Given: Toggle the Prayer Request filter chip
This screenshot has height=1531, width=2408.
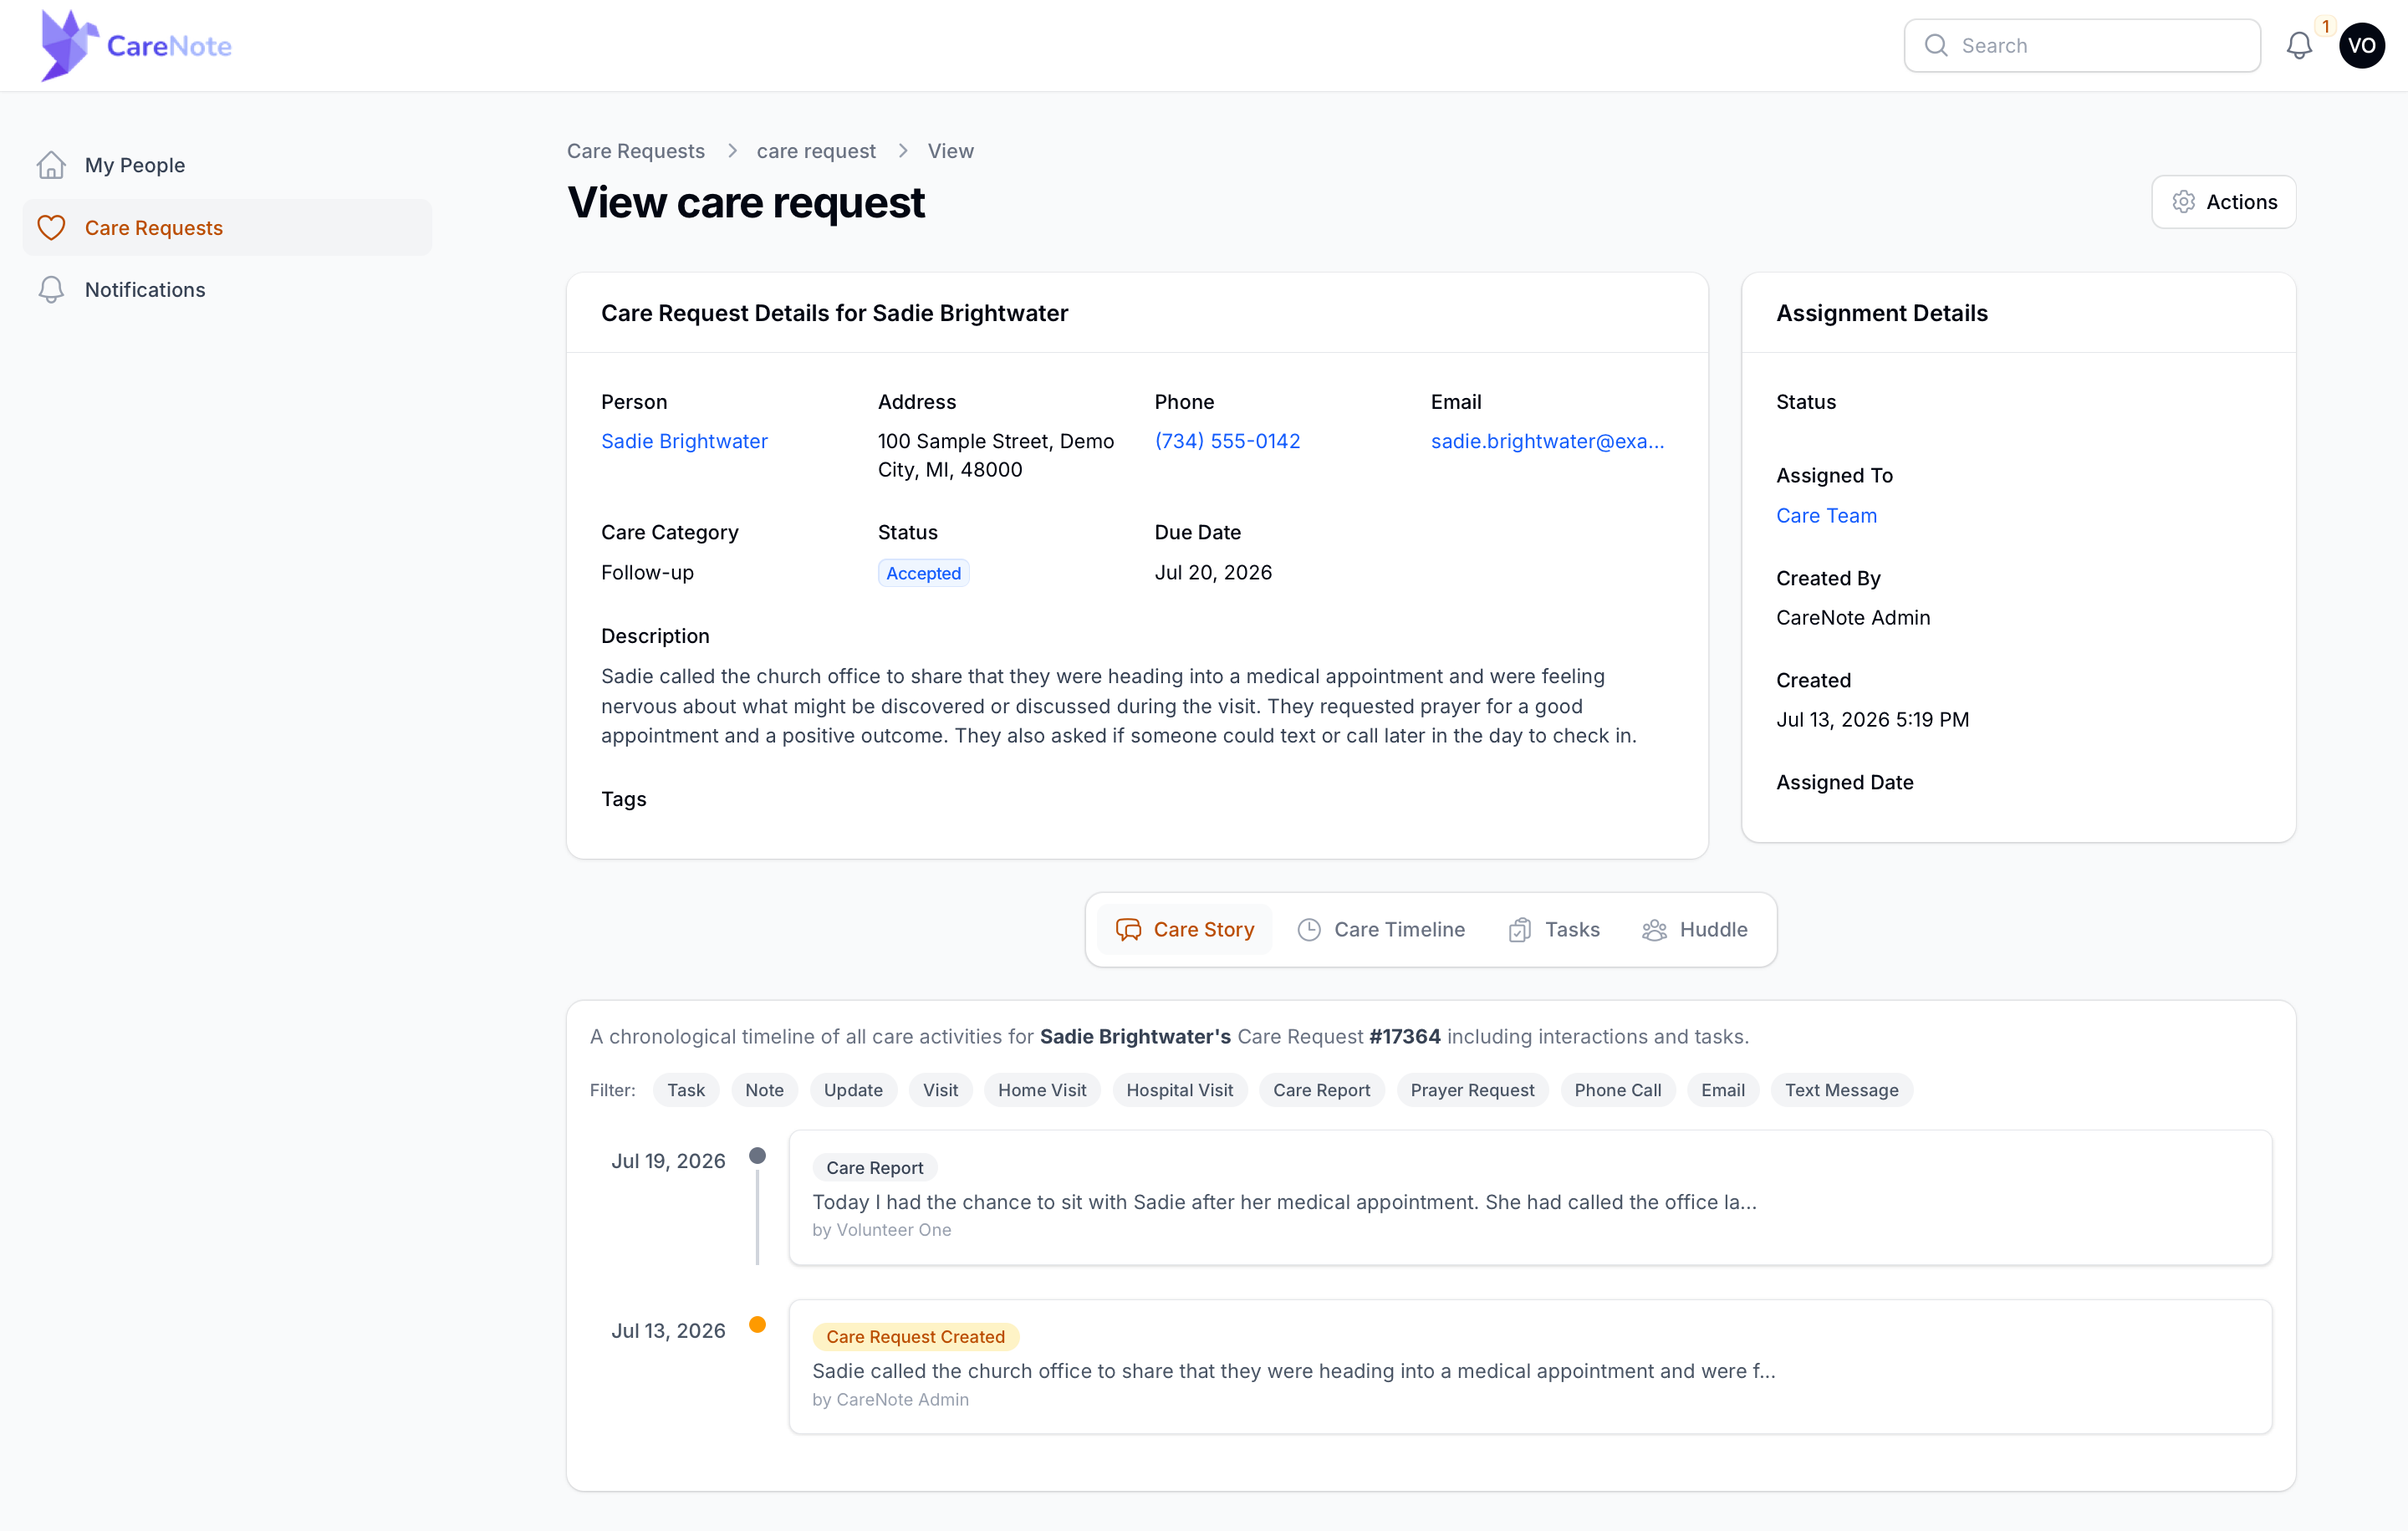Looking at the screenshot, I should point(1472,1090).
